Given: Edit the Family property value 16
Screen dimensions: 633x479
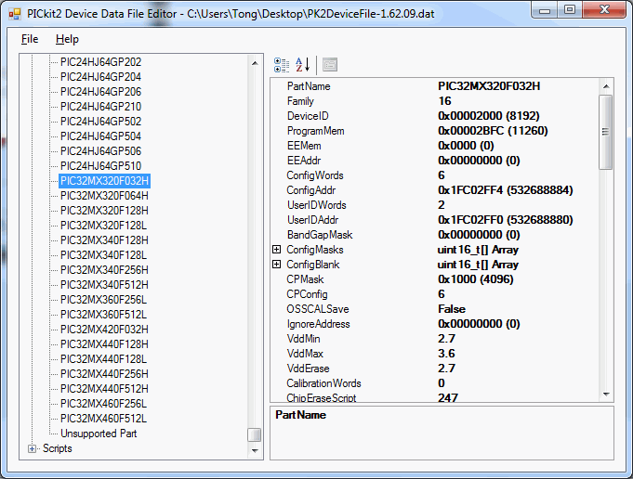Looking at the screenshot, I should click(444, 101).
